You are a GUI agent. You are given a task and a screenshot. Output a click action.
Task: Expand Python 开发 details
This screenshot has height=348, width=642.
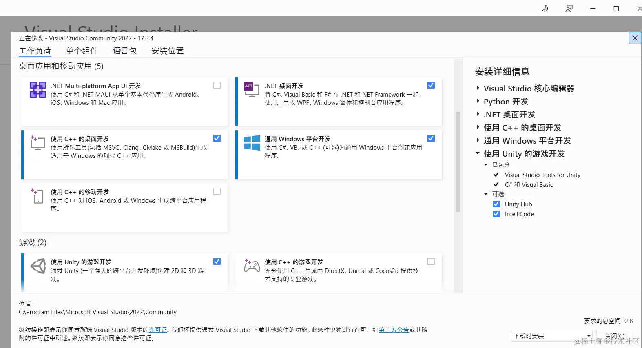478,101
